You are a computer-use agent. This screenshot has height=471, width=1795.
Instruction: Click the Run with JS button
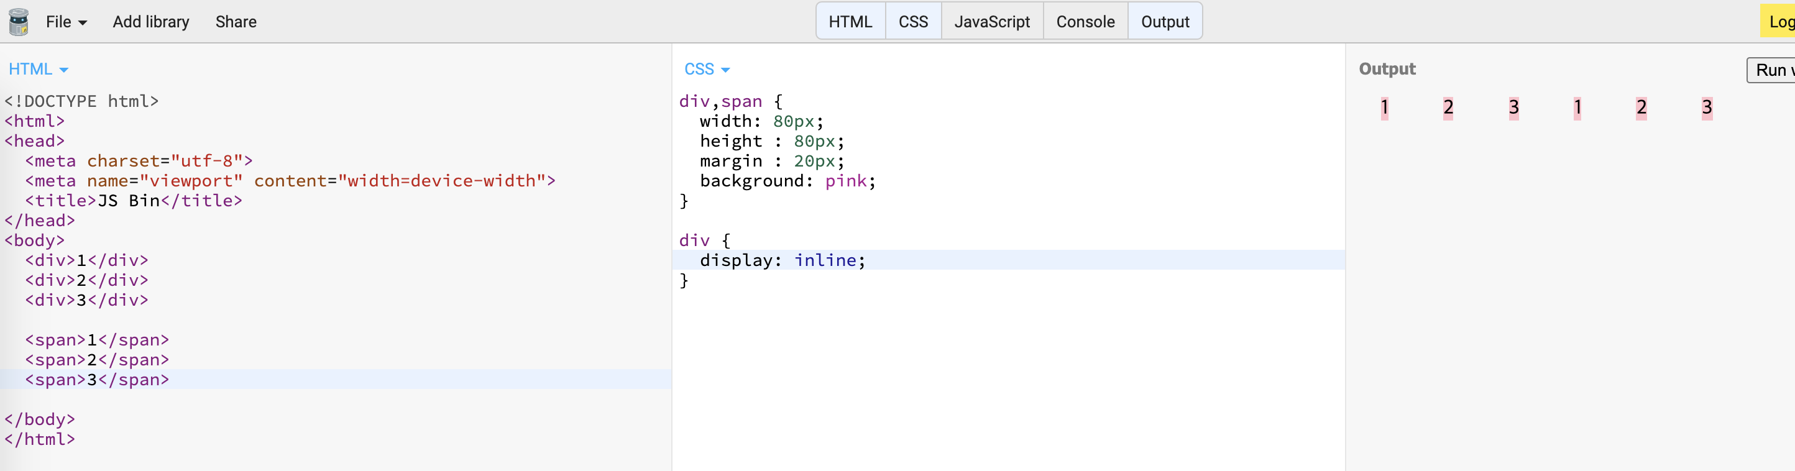click(x=1771, y=70)
